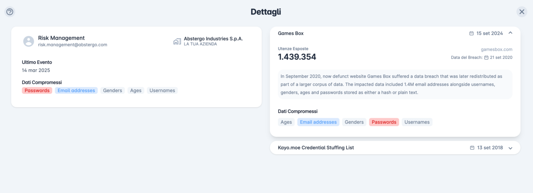This screenshot has width=533, height=193.
Task: Click the 1.439.354 exposed accounts figure
Action: point(297,57)
